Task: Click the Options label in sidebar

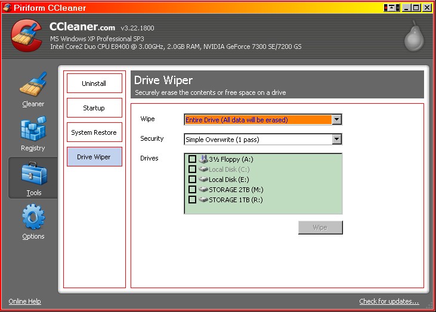Action: click(33, 236)
